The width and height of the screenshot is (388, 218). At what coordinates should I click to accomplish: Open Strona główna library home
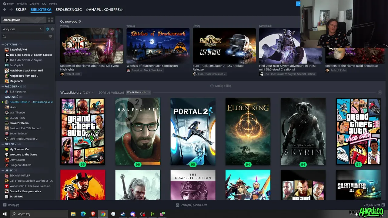[x=24, y=20]
